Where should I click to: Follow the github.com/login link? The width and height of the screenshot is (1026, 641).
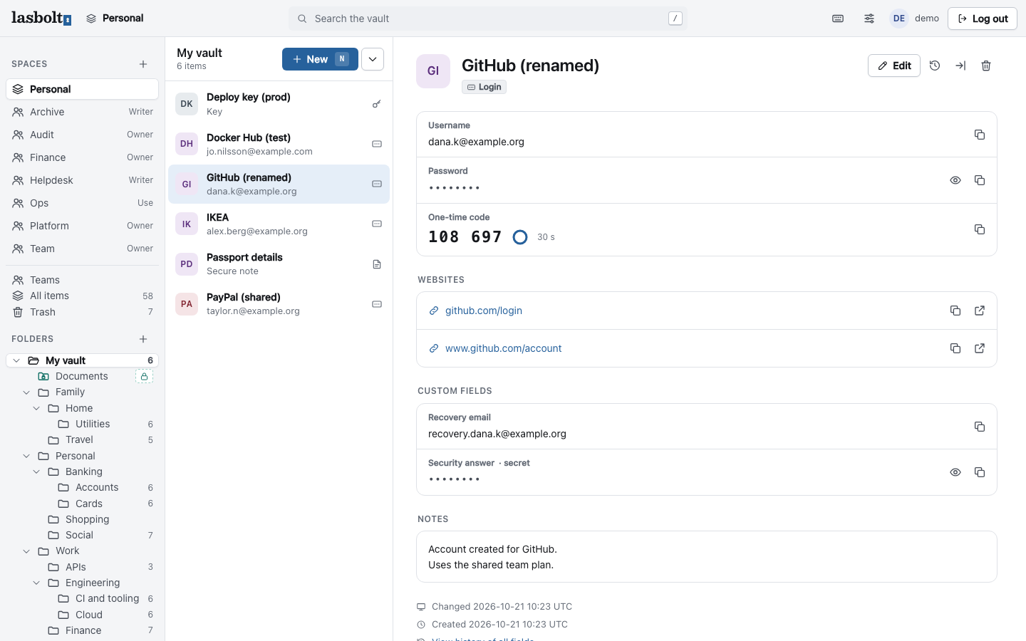coord(484,311)
